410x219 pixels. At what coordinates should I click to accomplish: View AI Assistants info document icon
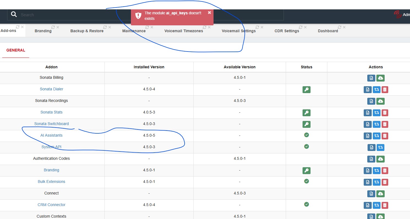pyautogui.click(x=367, y=136)
